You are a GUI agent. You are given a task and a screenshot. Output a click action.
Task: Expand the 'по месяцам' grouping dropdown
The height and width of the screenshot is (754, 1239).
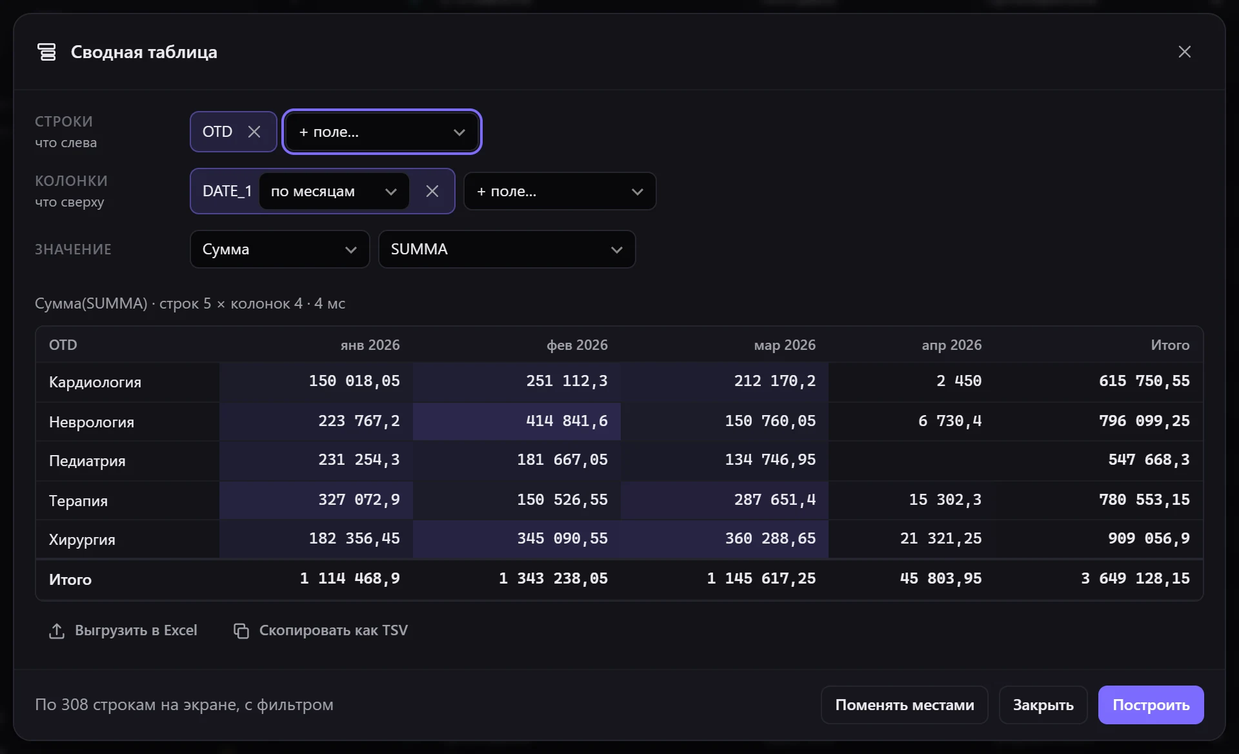(x=334, y=191)
